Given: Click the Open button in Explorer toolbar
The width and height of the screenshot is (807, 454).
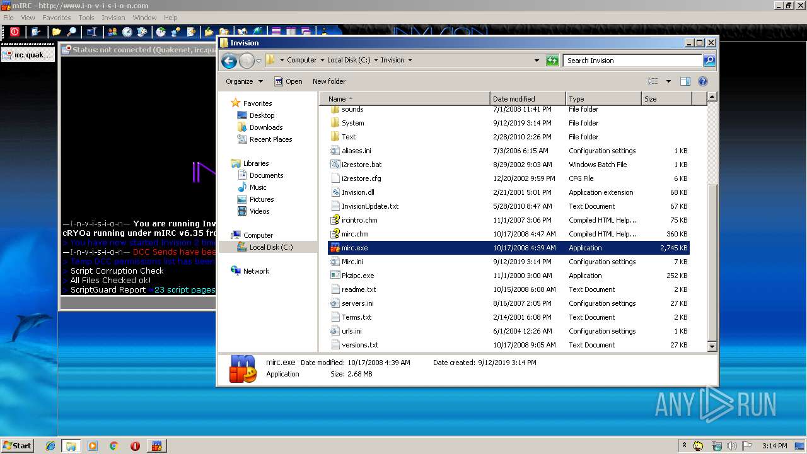Looking at the screenshot, I should pos(288,81).
